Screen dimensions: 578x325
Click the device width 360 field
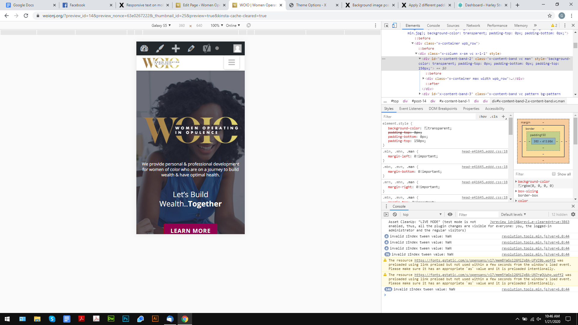tap(182, 26)
